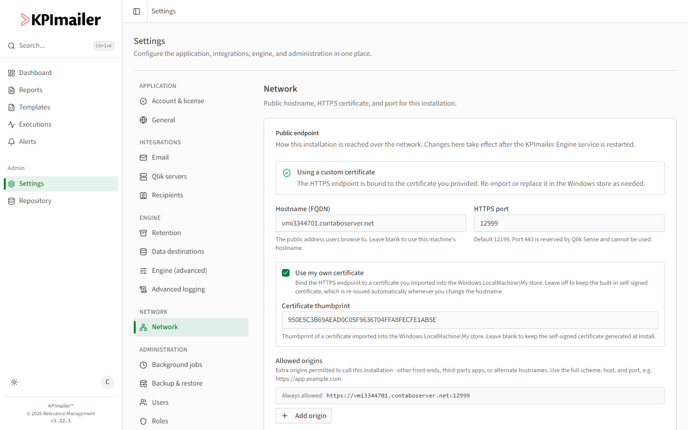688x430 pixels.
Task: Go to Templates page
Action: coord(61,107)
